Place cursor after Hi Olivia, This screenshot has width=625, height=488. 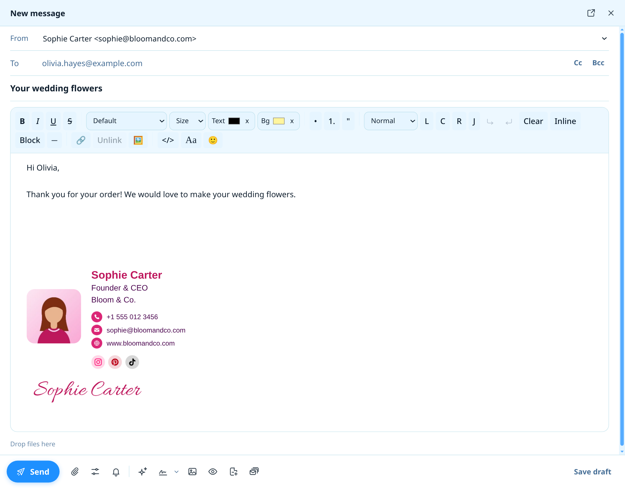(60, 168)
